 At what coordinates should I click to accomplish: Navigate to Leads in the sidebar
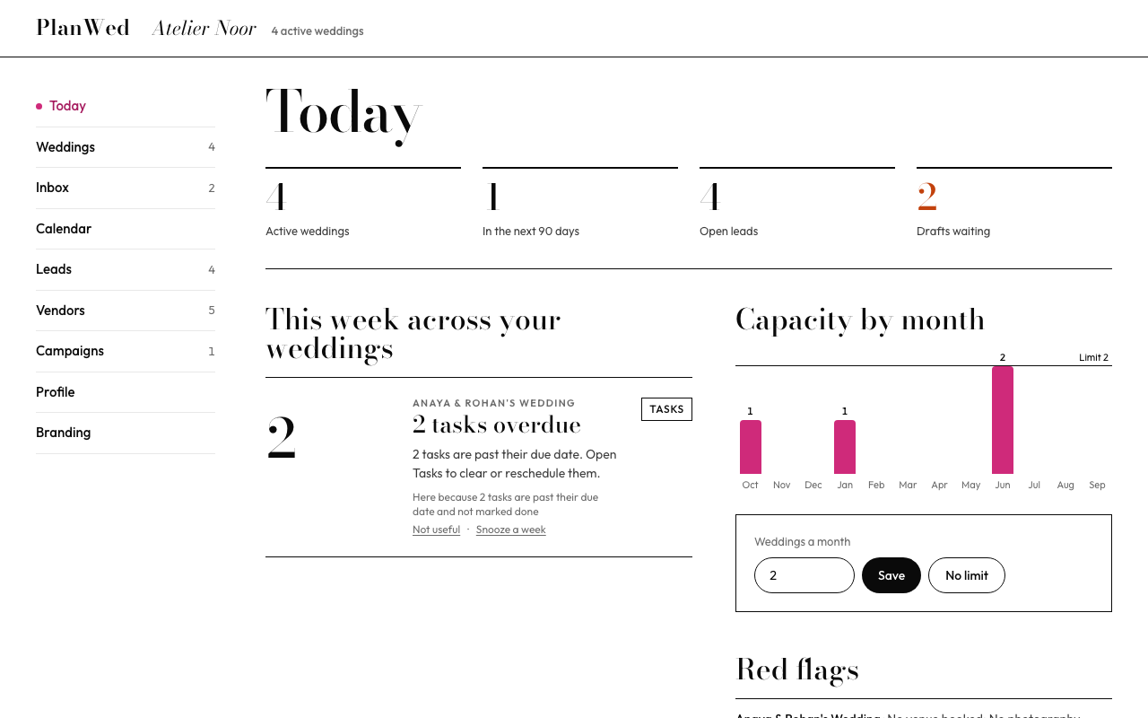tap(126, 269)
